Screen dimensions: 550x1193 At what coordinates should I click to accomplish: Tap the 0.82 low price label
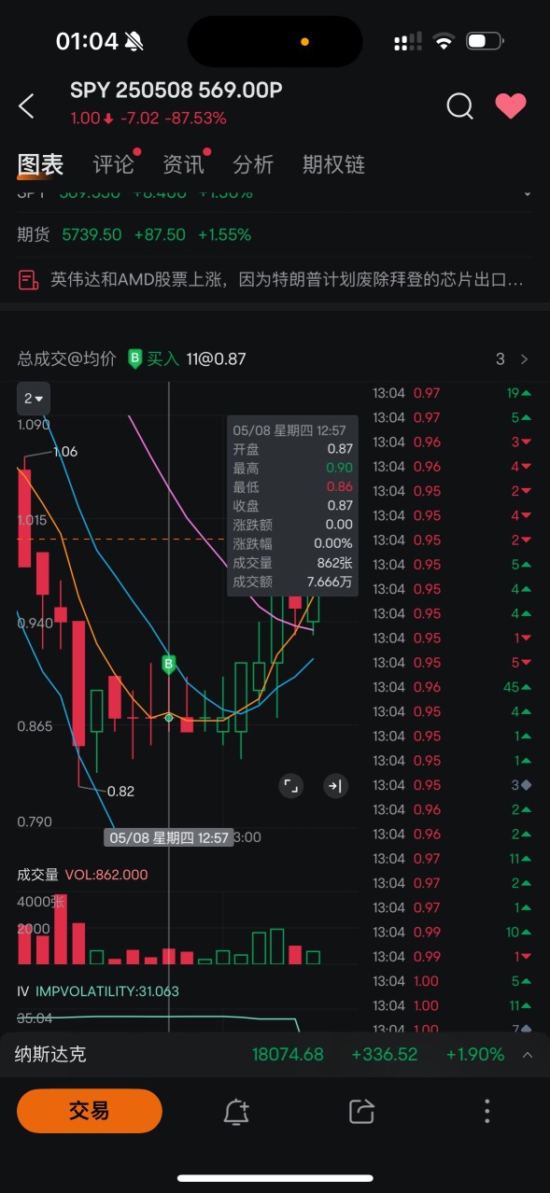coord(120,791)
